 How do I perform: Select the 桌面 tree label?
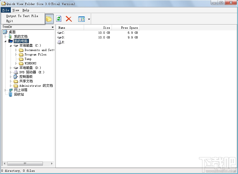coord(12,32)
